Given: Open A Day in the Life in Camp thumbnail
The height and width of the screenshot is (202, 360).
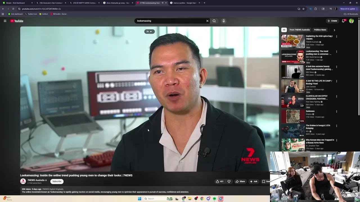Looking at the screenshot, I should pyautogui.click(x=293, y=86).
